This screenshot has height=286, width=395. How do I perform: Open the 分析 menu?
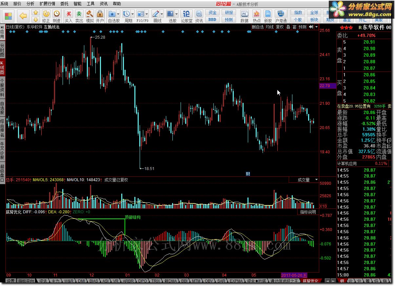30,4
